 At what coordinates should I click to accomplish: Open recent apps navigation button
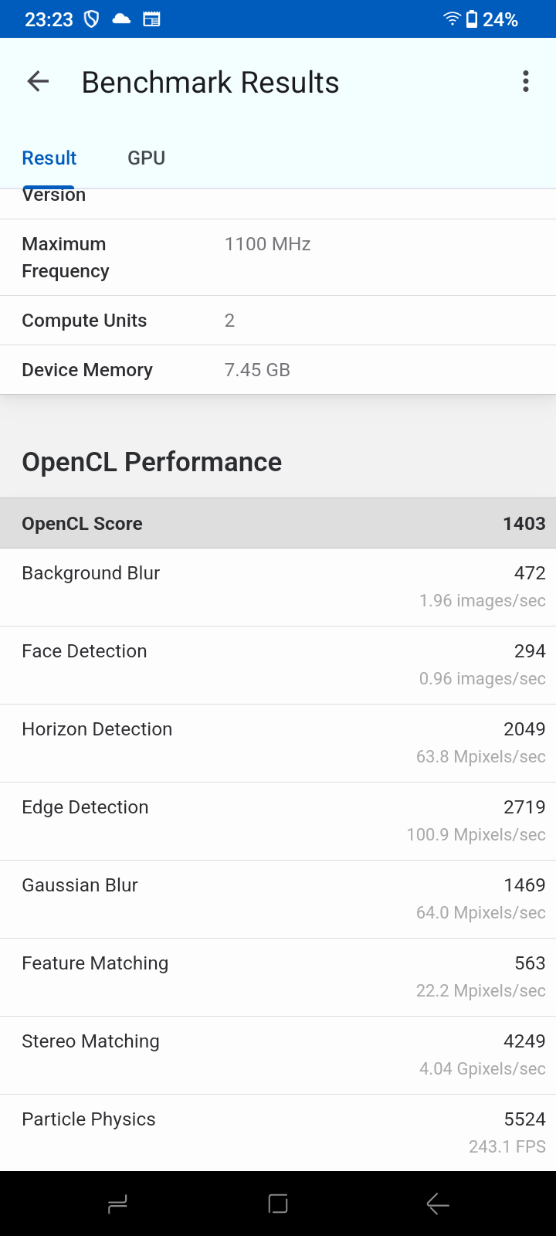point(117,1204)
